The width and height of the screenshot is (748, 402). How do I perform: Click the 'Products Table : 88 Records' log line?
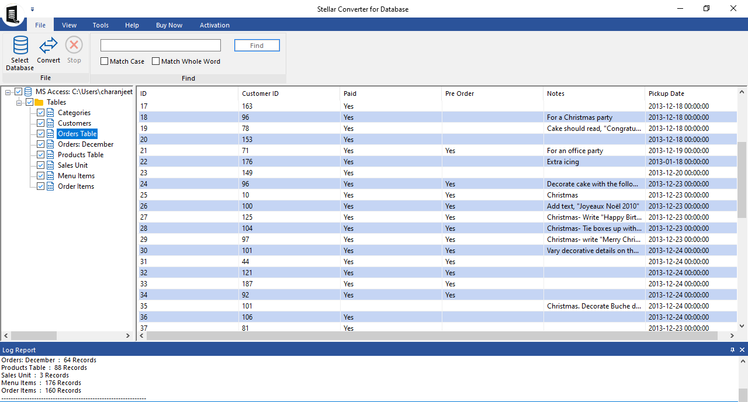[x=44, y=368]
